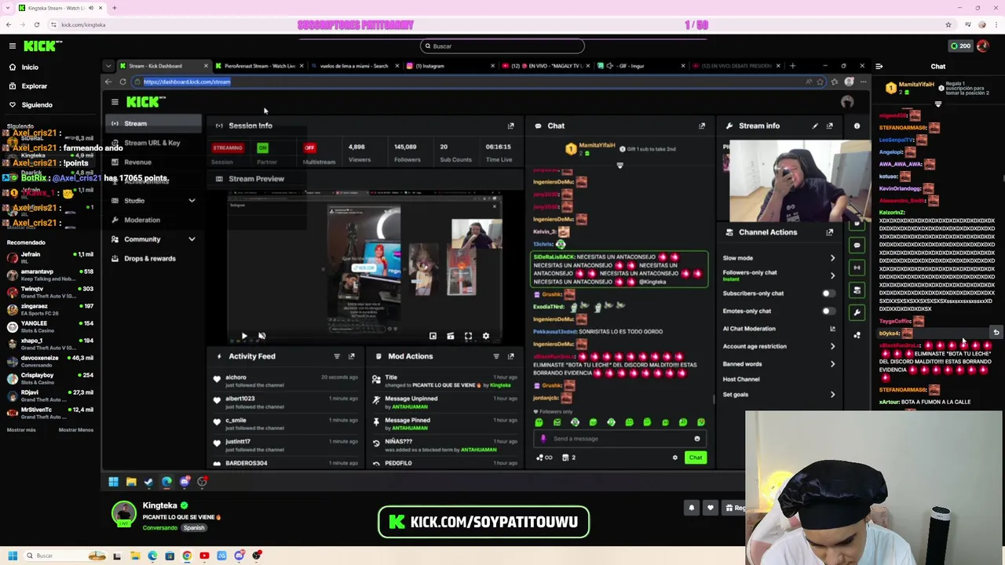Expand the Studio sidebar section

coord(192,201)
